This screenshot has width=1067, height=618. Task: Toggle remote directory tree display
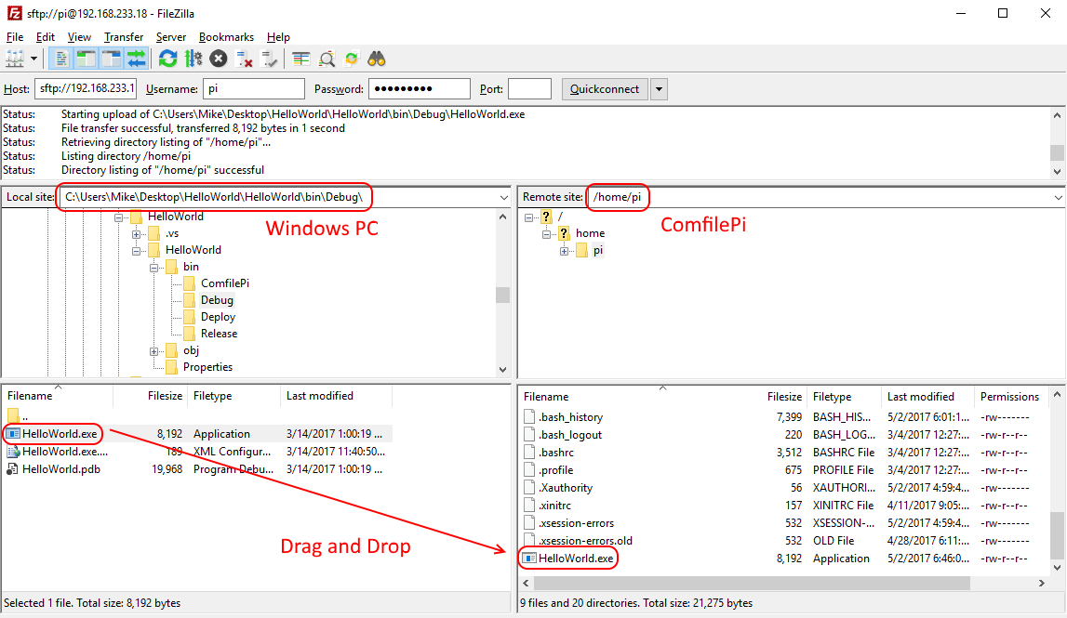click(112, 59)
